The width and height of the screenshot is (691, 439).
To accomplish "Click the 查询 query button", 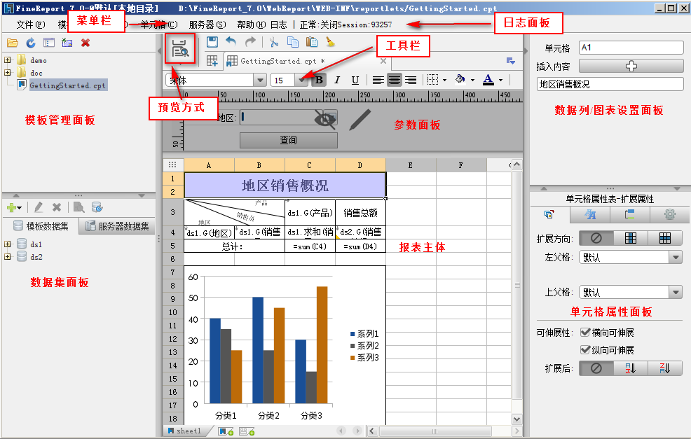I will (x=289, y=140).
